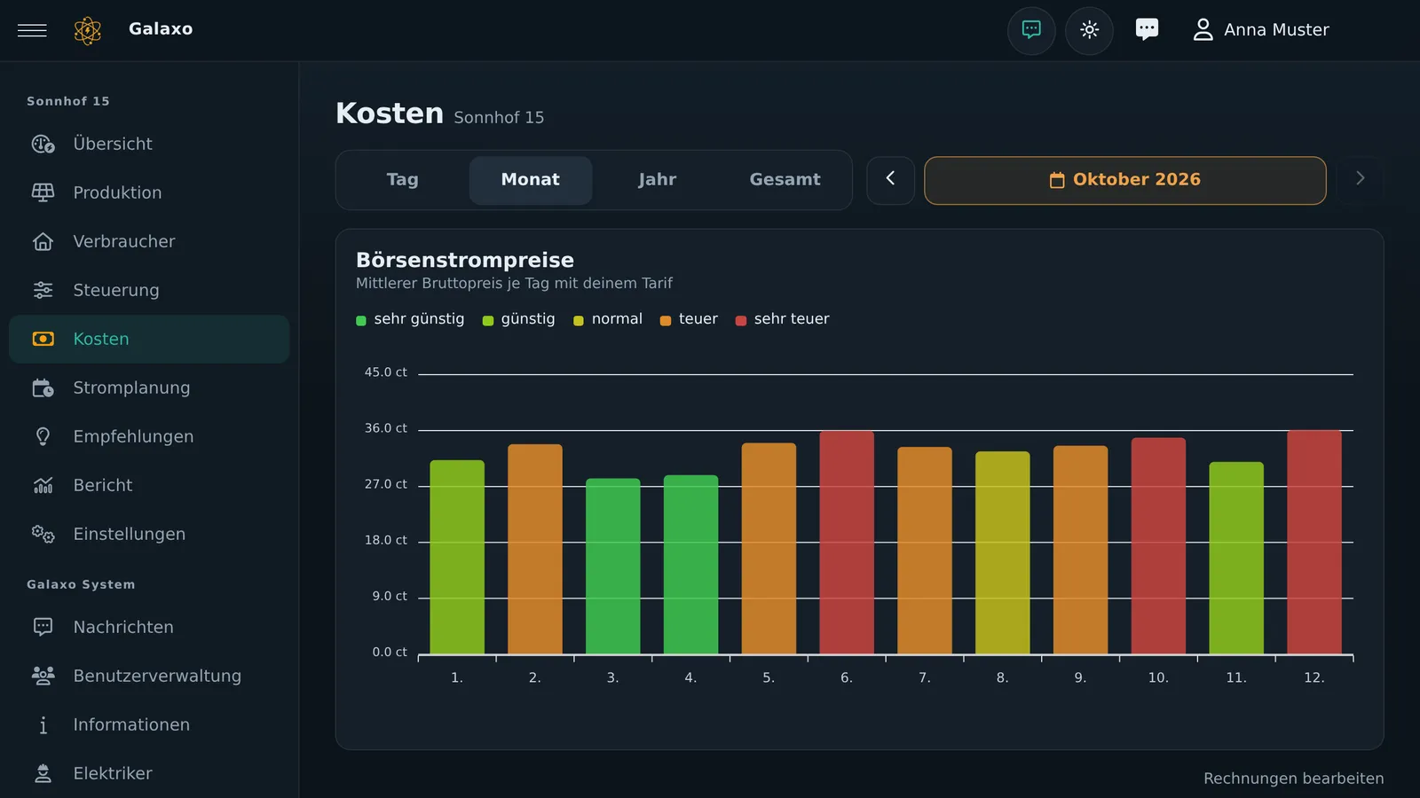
Task: Select the Monat tab
Action: [x=531, y=180]
